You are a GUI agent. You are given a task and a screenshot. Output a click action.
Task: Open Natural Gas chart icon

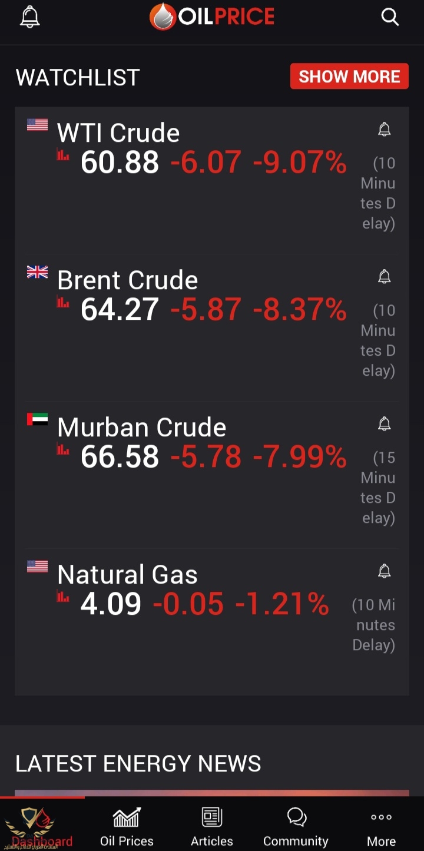coord(63,597)
